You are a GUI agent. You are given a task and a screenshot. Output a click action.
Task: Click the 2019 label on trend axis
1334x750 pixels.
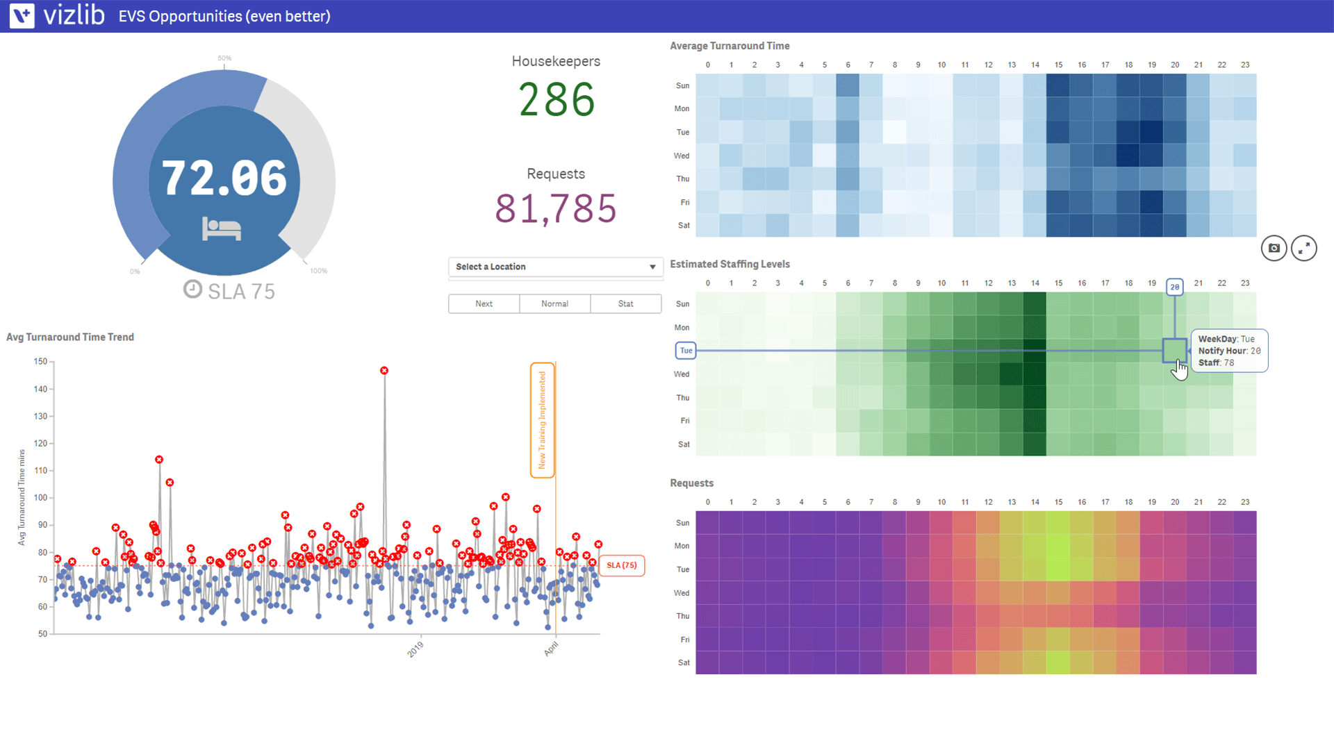tap(415, 649)
